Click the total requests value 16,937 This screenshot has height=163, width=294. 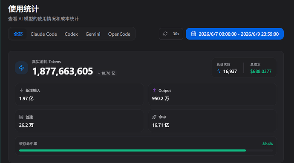(x=230, y=71)
